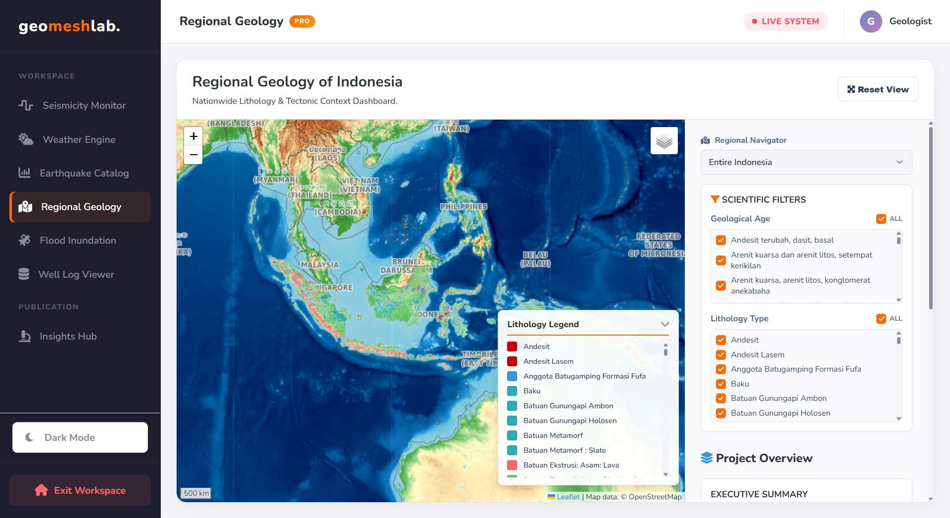Click the Geologist username

910,21
